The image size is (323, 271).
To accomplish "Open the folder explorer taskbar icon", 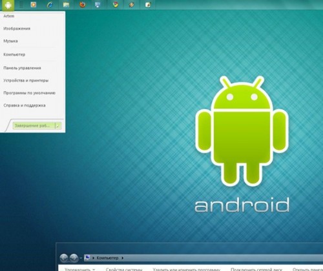I will (66, 5).
